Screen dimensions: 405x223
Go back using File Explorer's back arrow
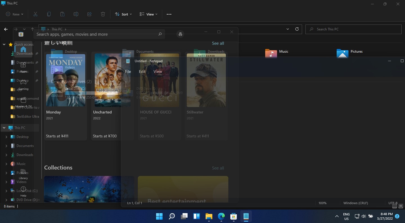6,29
